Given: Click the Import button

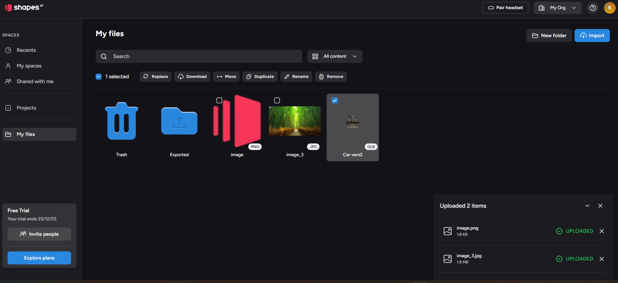Looking at the screenshot, I should click(592, 36).
